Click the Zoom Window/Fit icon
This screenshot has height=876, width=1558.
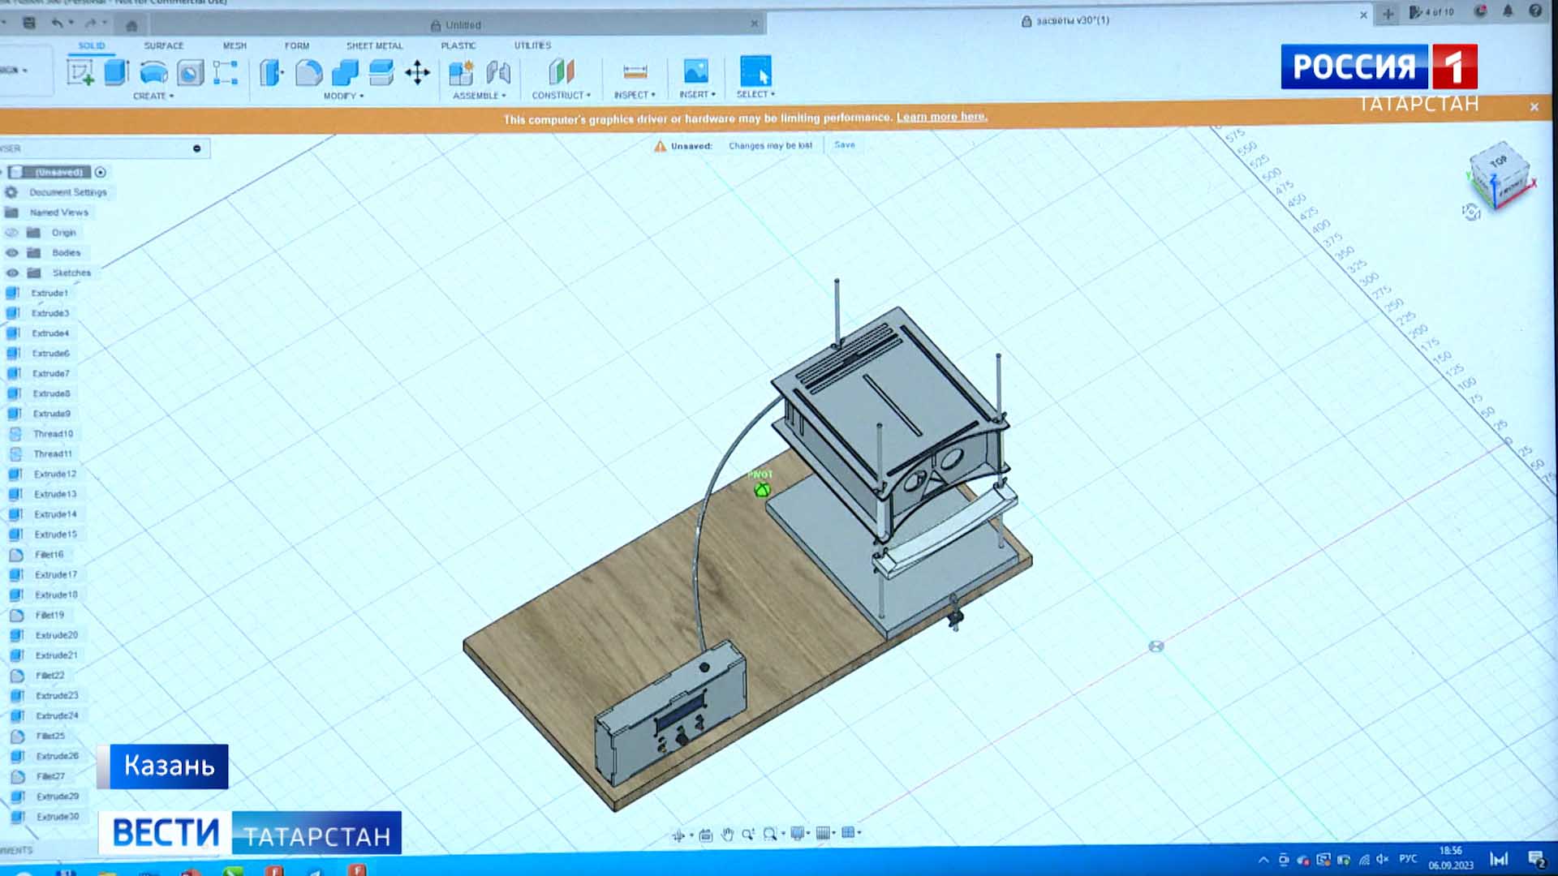(x=770, y=834)
